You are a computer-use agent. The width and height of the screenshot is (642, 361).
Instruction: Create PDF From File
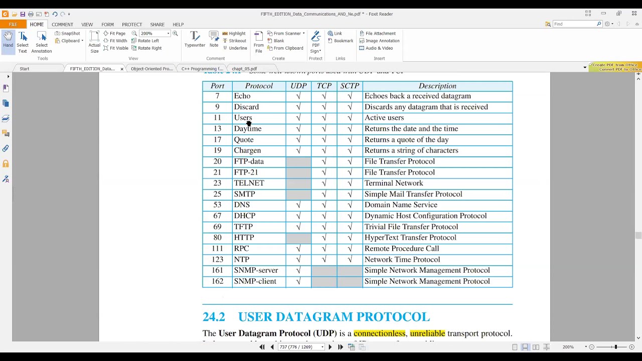click(x=259, y=42)
